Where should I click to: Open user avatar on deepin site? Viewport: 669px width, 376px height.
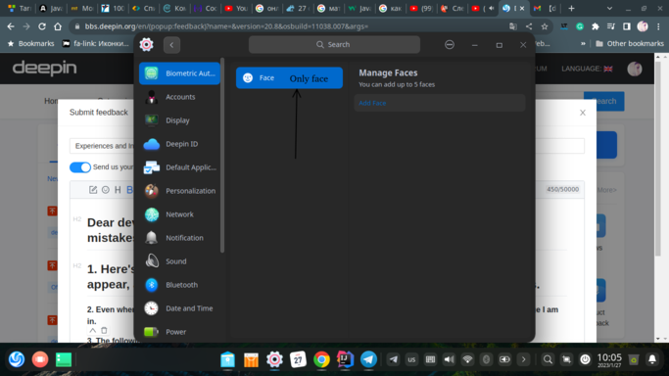pos(635,69)
